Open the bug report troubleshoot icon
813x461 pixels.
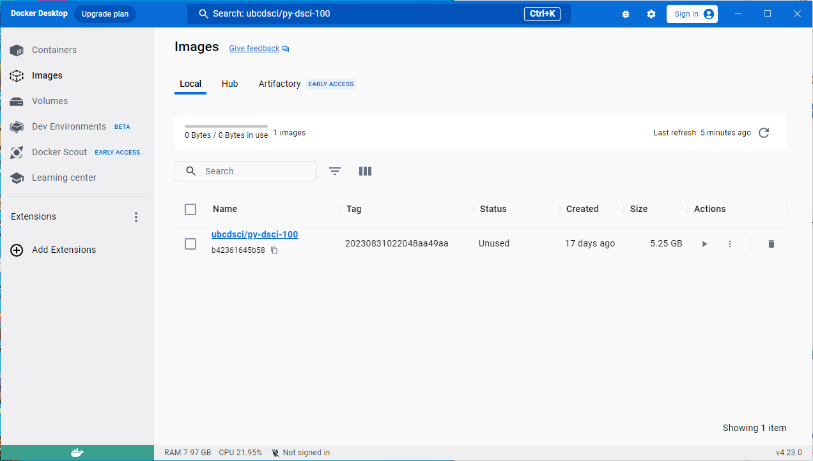[x=626, y=14]
